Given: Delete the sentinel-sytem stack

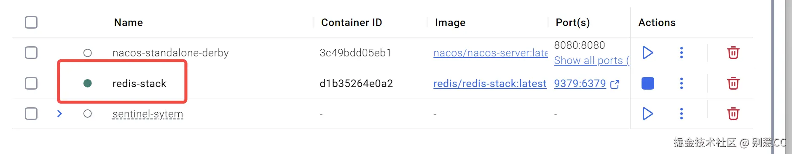Looking at the screenshot, I should coord(733,114).
